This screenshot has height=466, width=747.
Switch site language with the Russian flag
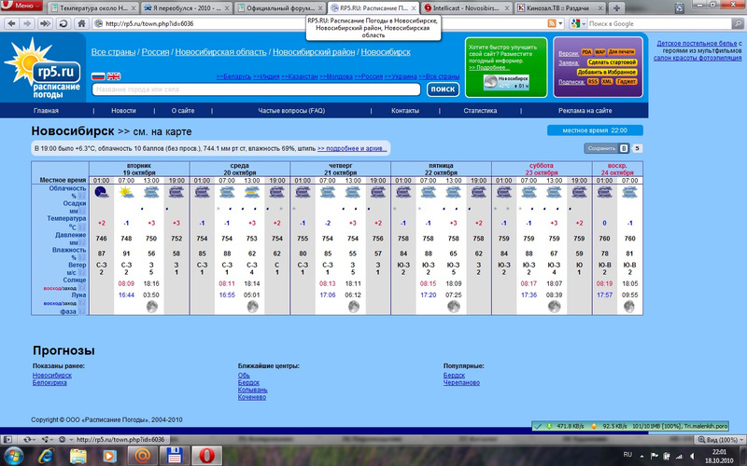point(98,76)
